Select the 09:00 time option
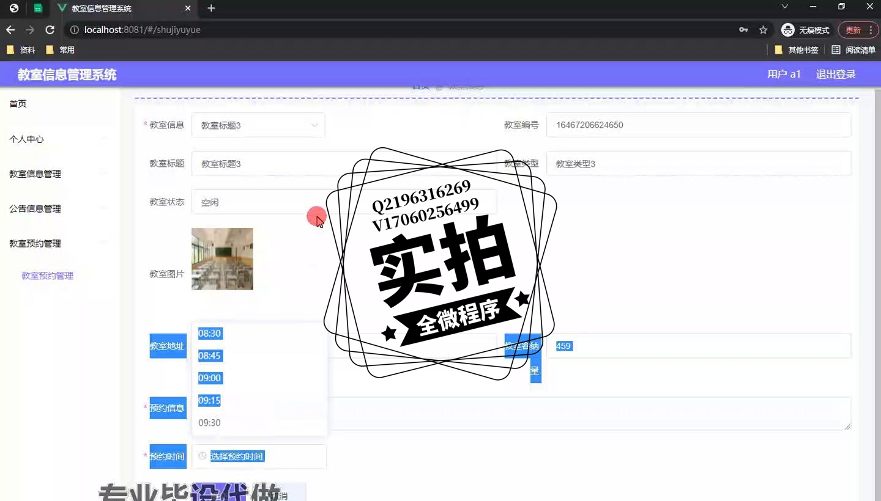 [x=259, y=378]
